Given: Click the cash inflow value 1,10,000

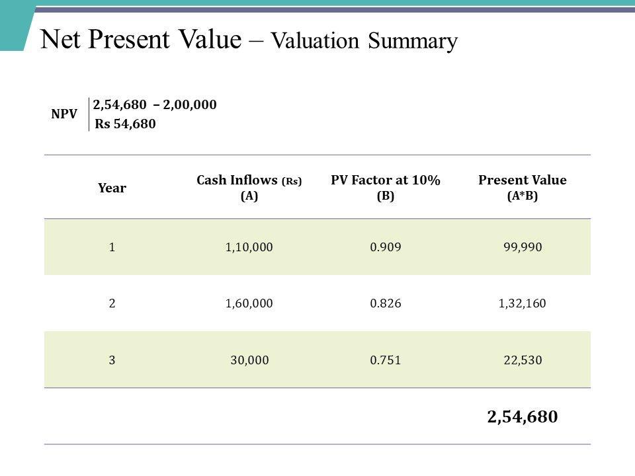Looking at the screenshot, I should pyautogui.click(x=249, y=247).
